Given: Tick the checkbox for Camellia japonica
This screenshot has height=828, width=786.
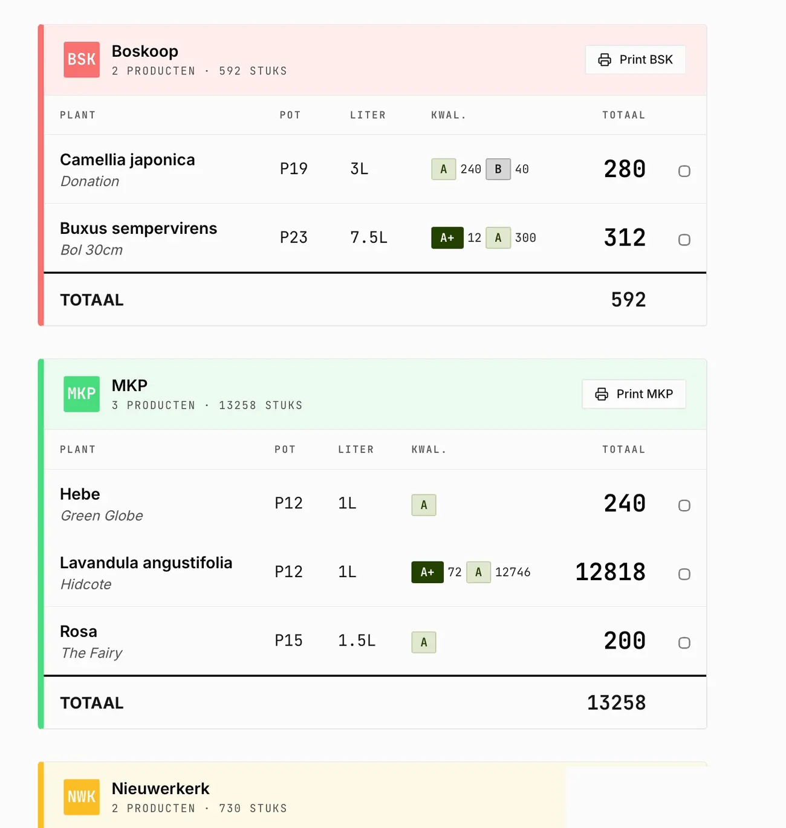Looking at the screenshot, I should [x=684, y=171].
